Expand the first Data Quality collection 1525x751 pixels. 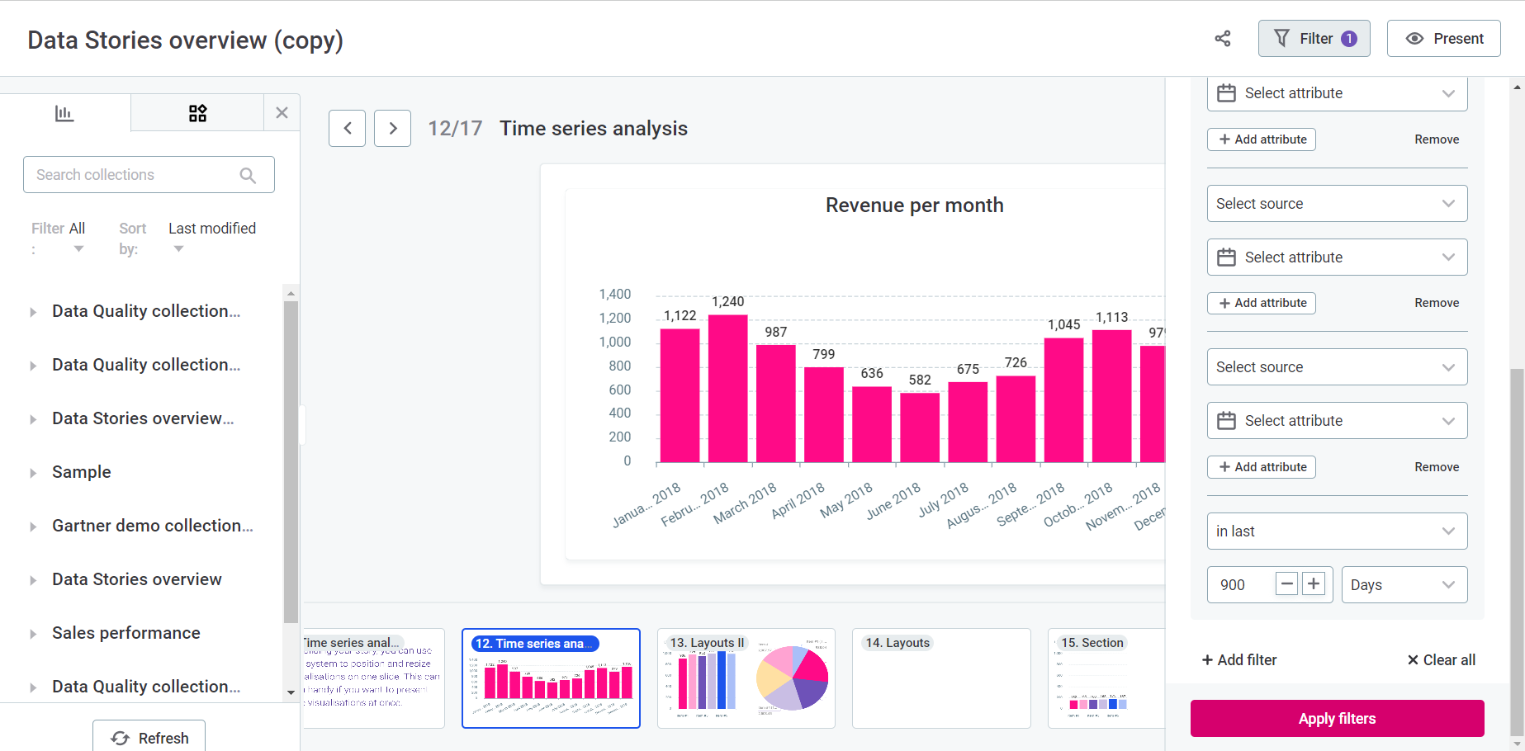(33, 312)
